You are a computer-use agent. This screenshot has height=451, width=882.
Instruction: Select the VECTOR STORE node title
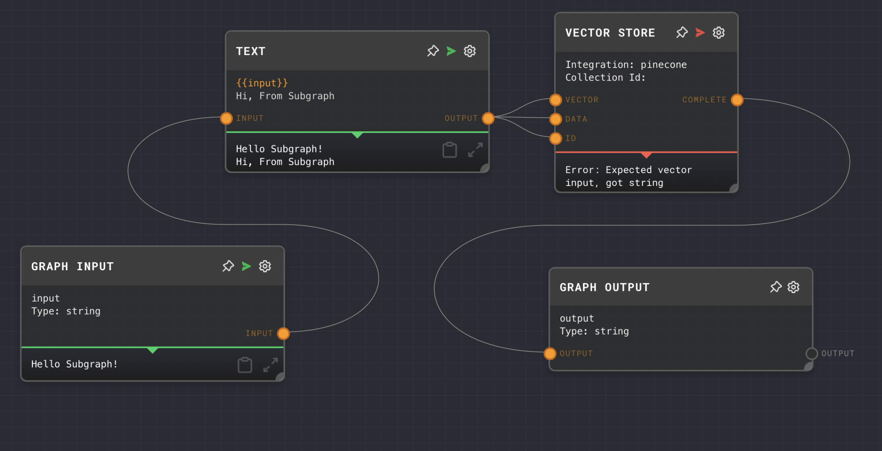610,33
